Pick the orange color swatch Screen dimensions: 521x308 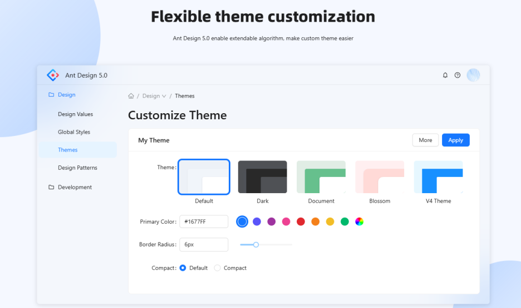click(x=315, y=221)
